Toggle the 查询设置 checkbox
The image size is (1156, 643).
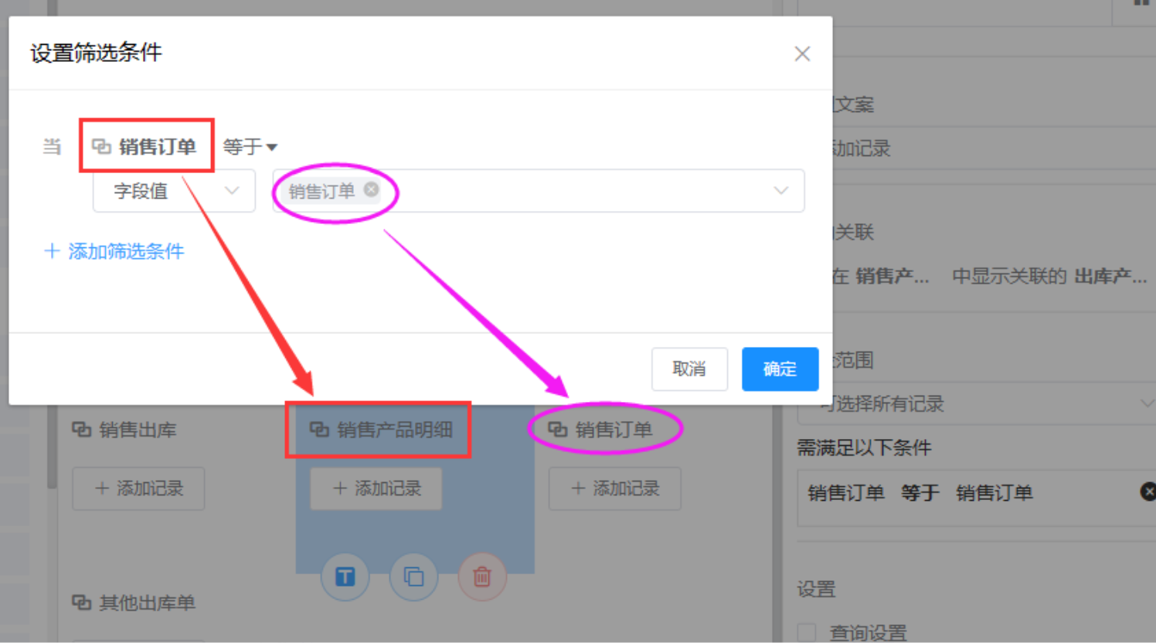pos(807,633)
